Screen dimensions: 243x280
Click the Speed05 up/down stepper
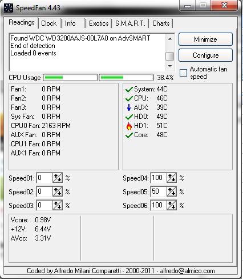point(172,191)
